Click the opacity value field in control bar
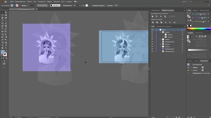Screen dimensions: 211x118 76,6
